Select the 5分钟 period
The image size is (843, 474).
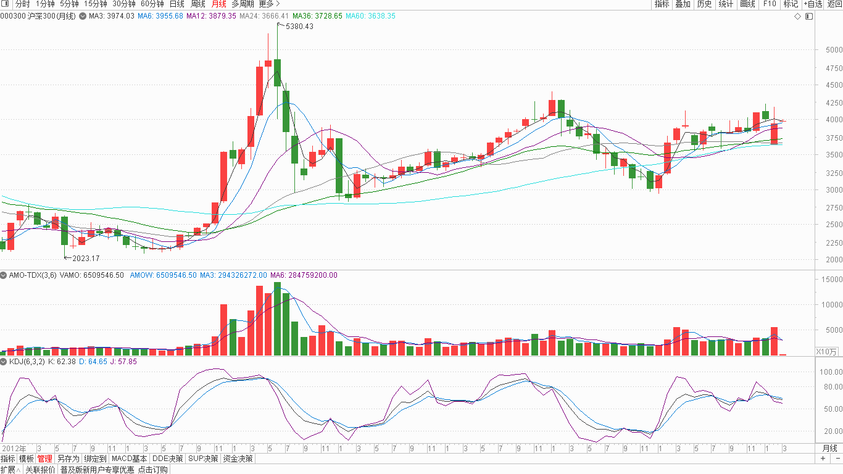(69, 4)
